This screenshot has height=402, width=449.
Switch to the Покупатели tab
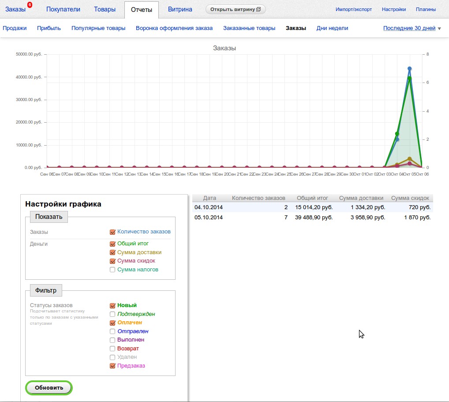63,9
